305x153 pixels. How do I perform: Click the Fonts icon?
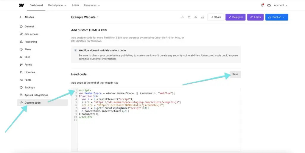point(21,80)
